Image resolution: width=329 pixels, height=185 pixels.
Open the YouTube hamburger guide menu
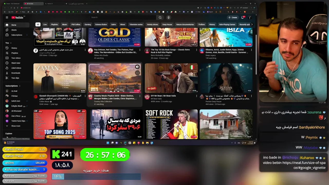[x=7, y=17]
